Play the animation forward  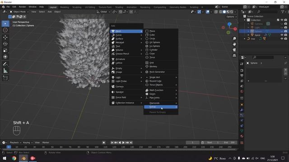point(123,143)
